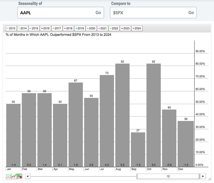The height and width of the screenshot is (183, 214).
Task: Toggle the 2024 year legend button
Action: 137,28
